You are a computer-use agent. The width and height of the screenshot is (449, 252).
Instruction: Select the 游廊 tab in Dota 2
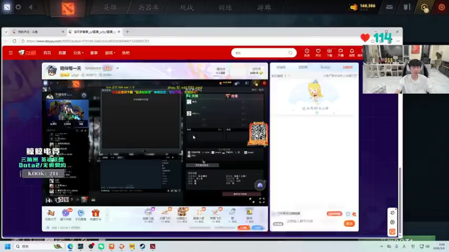tap(264, 7)
